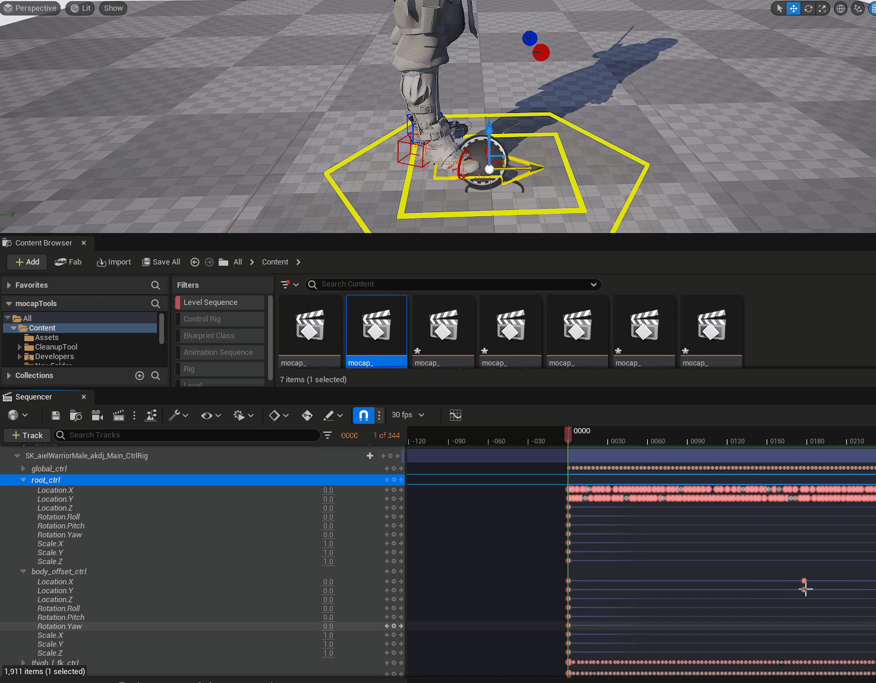876x683 pixels.
Task: Click Add in the Content Browser
Action: click(x=27, y=262)
